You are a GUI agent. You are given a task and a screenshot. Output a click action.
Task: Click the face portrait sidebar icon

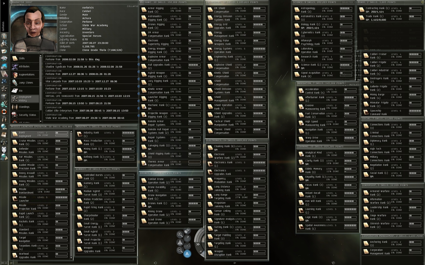coord(4,149)
